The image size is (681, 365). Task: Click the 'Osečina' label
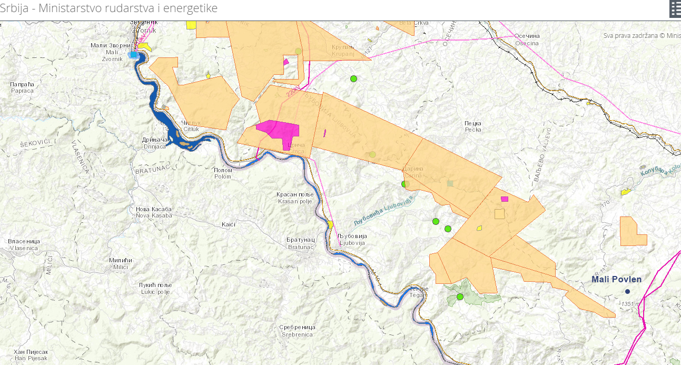(527, 40)
